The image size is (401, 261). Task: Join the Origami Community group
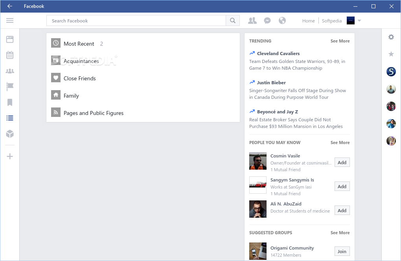(342, 252)
